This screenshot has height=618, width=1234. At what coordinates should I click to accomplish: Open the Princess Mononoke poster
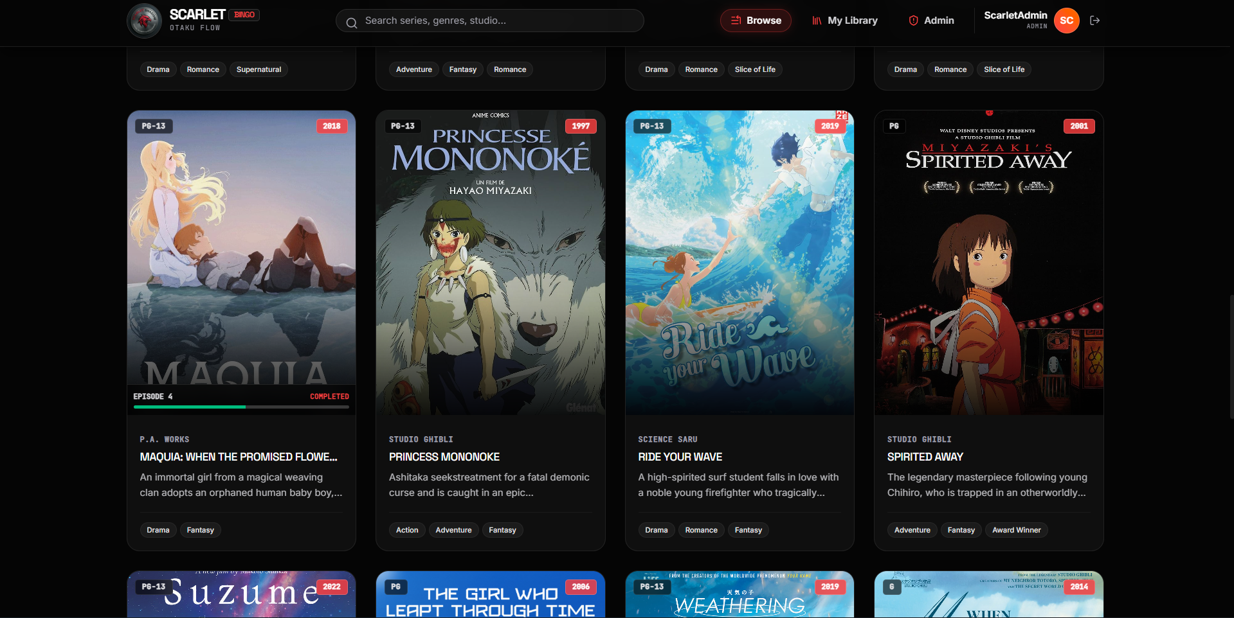[x=491, y=262]
